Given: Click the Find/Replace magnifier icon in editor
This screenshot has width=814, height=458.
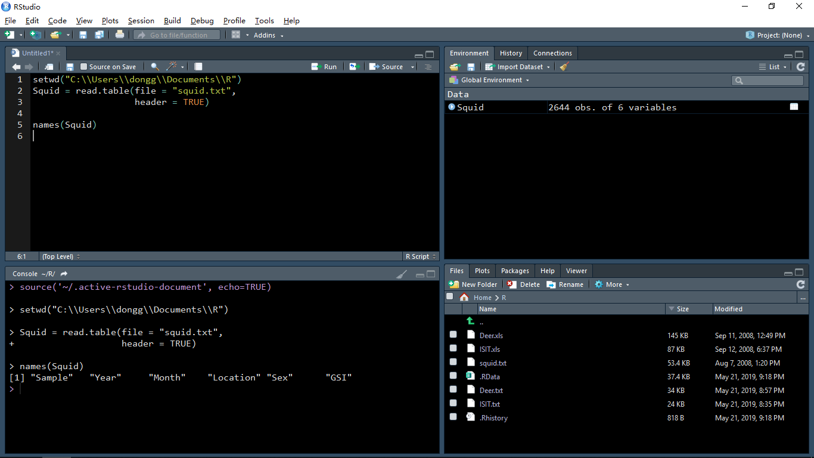Looking at the screenshot, I should click(155, 67).
